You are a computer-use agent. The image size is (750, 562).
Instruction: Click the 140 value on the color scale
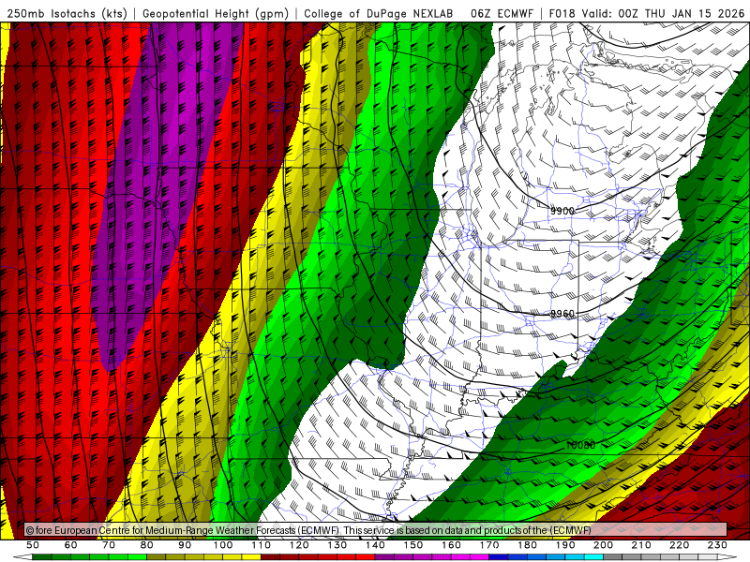pos(375,545)
